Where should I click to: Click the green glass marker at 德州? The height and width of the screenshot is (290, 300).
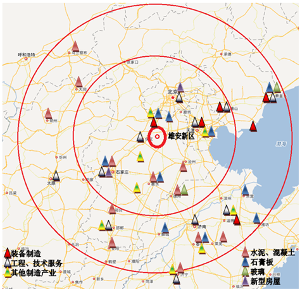[x=184, y=190]
